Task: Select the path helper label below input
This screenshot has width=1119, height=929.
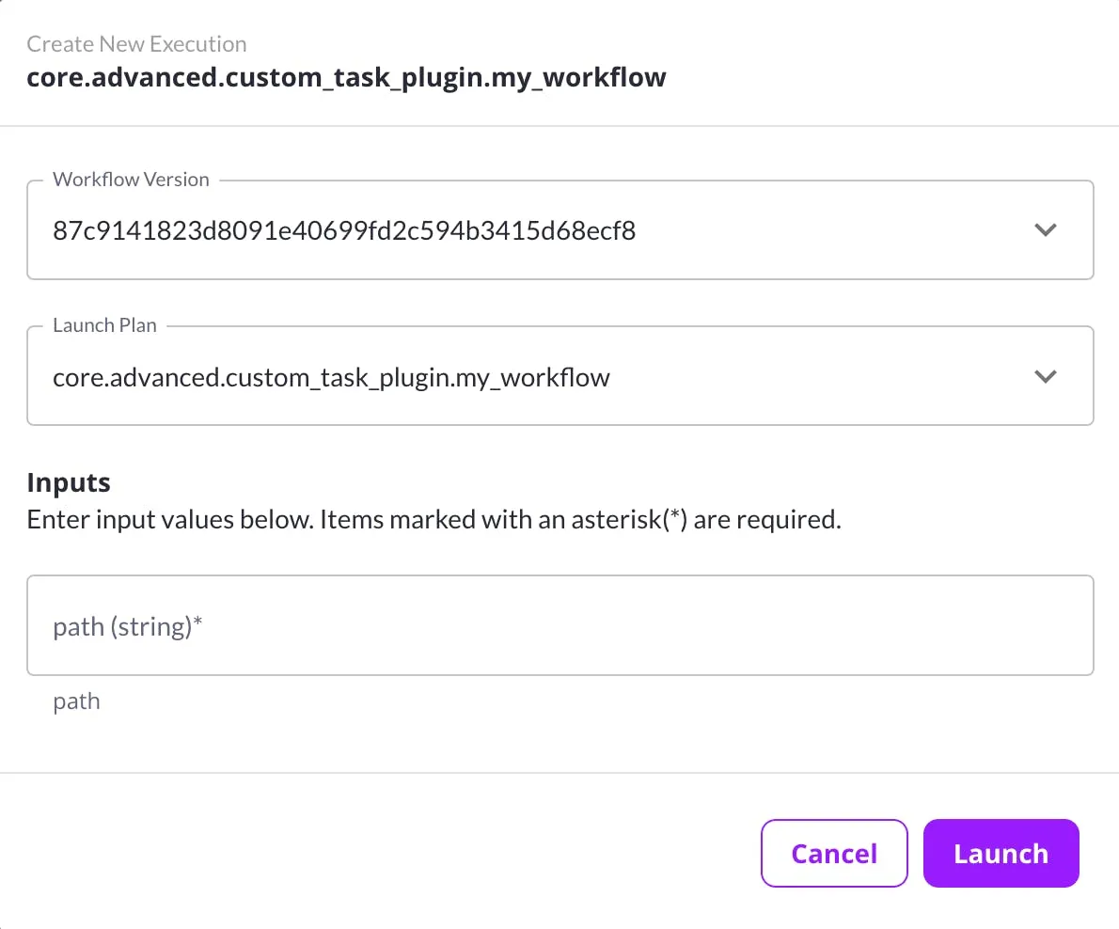Action: (76, 701)
